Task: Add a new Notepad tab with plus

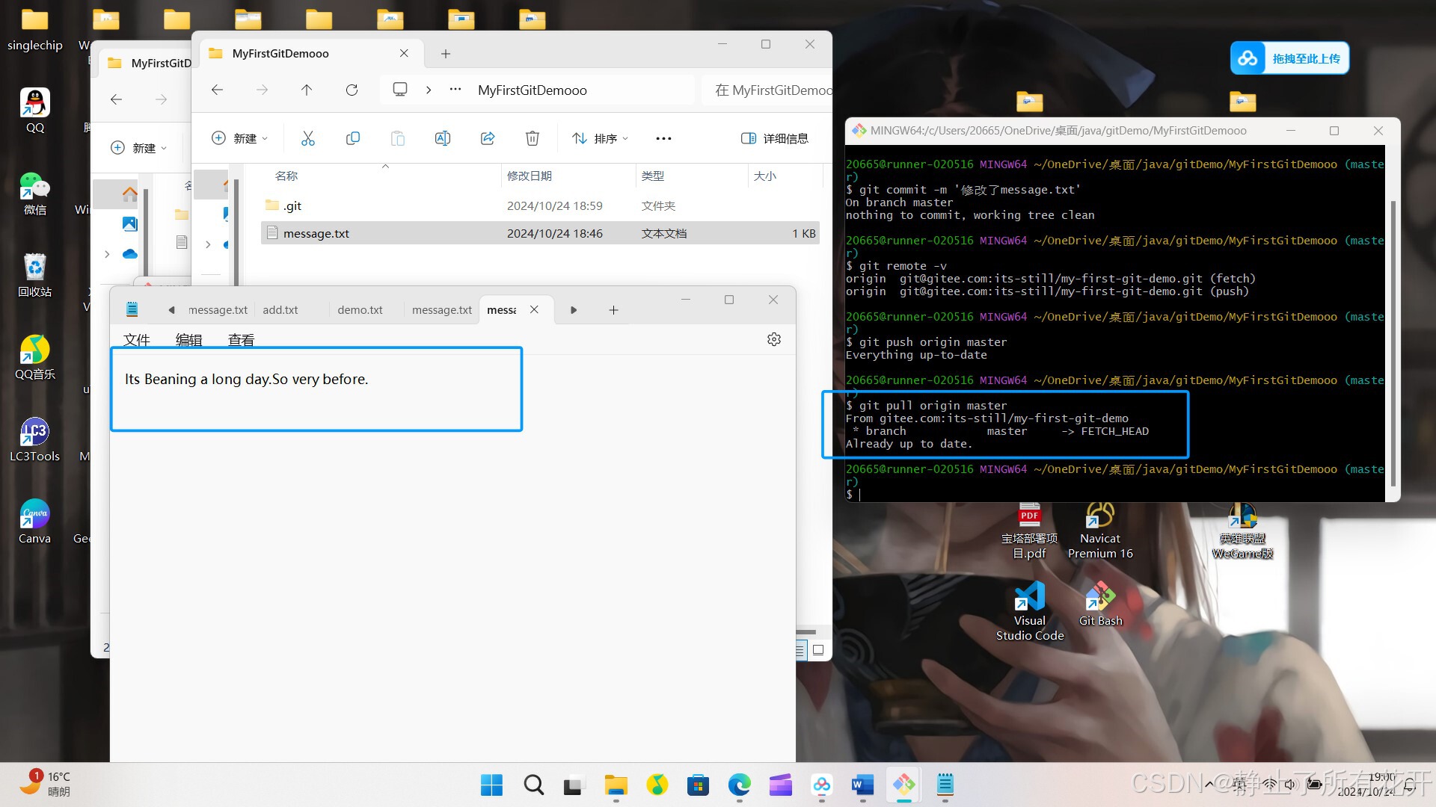Action: pyautogui.click(x=613, y=310)
